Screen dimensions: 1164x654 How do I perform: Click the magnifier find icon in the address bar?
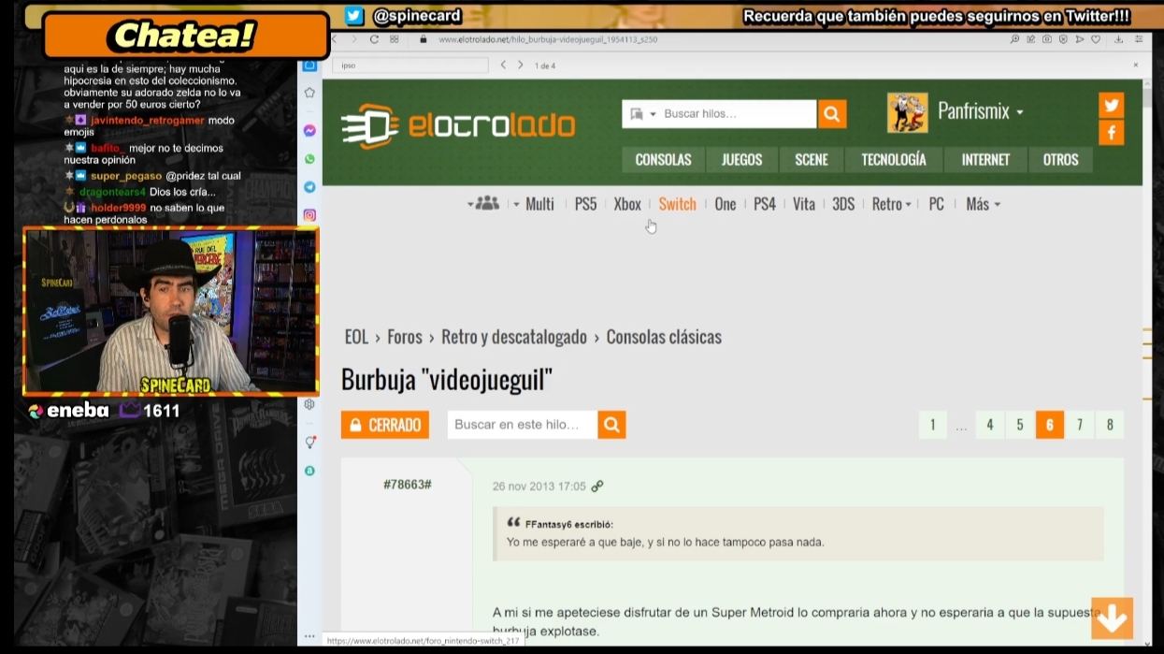point(1014,39)
